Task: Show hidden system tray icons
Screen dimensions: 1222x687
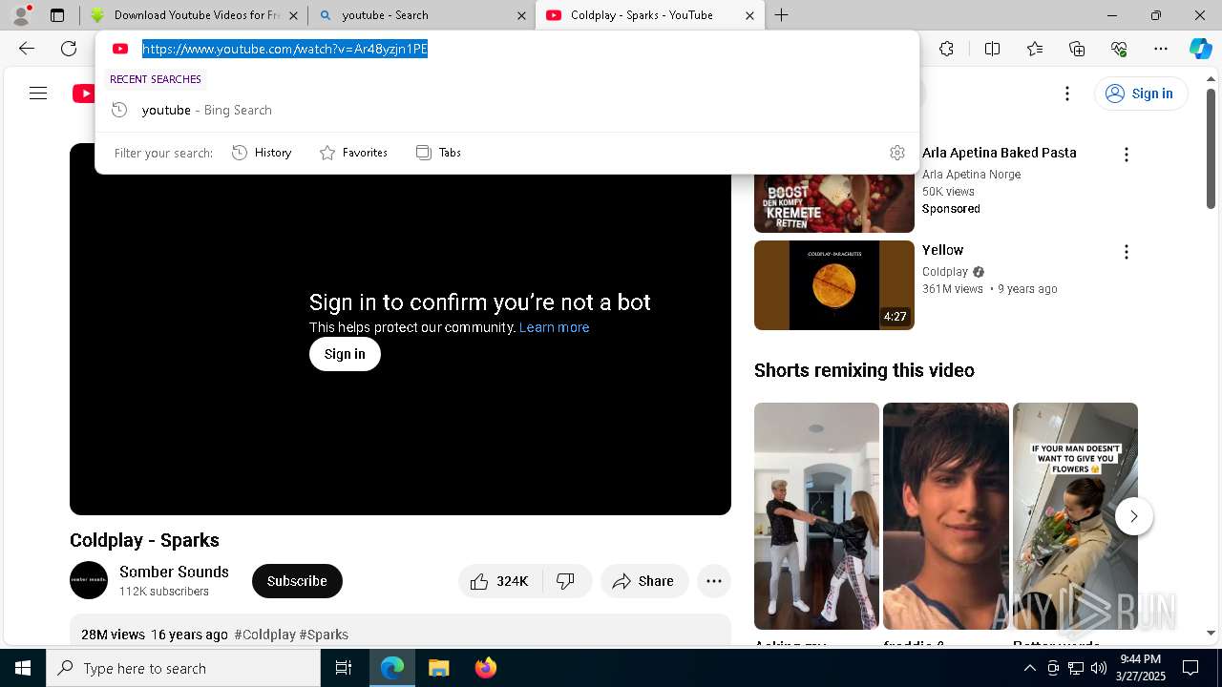Action: tap(1029, 668)
